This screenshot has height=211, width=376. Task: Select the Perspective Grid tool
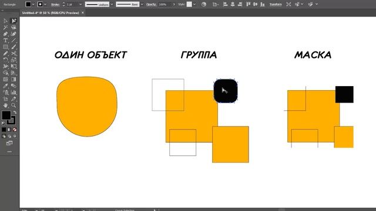click(14, 73)
